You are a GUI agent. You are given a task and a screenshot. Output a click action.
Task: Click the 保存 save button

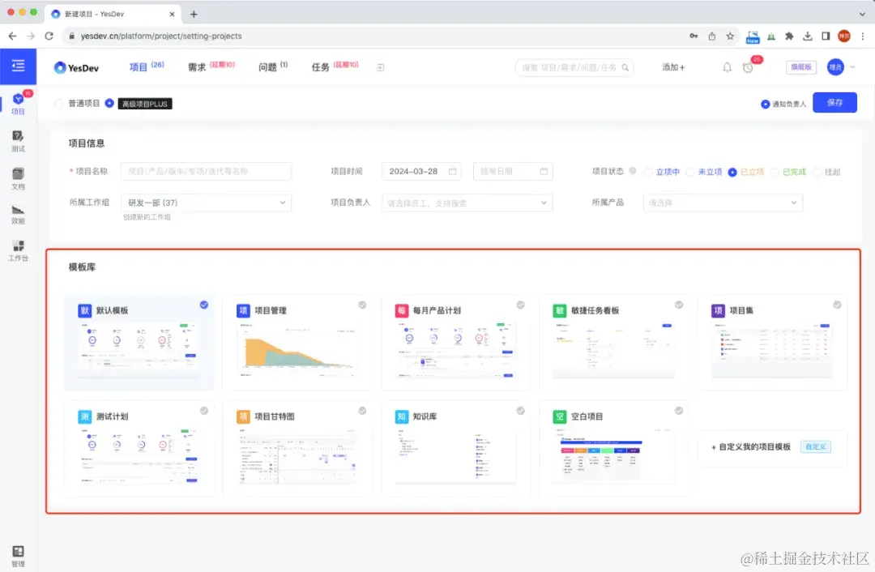pos(835,103)
